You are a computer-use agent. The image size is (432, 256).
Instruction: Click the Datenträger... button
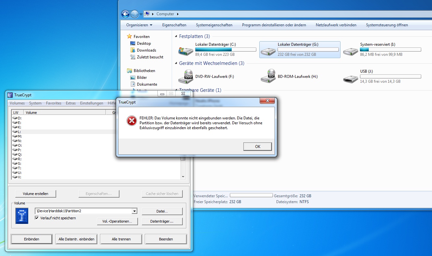(162, 221)
